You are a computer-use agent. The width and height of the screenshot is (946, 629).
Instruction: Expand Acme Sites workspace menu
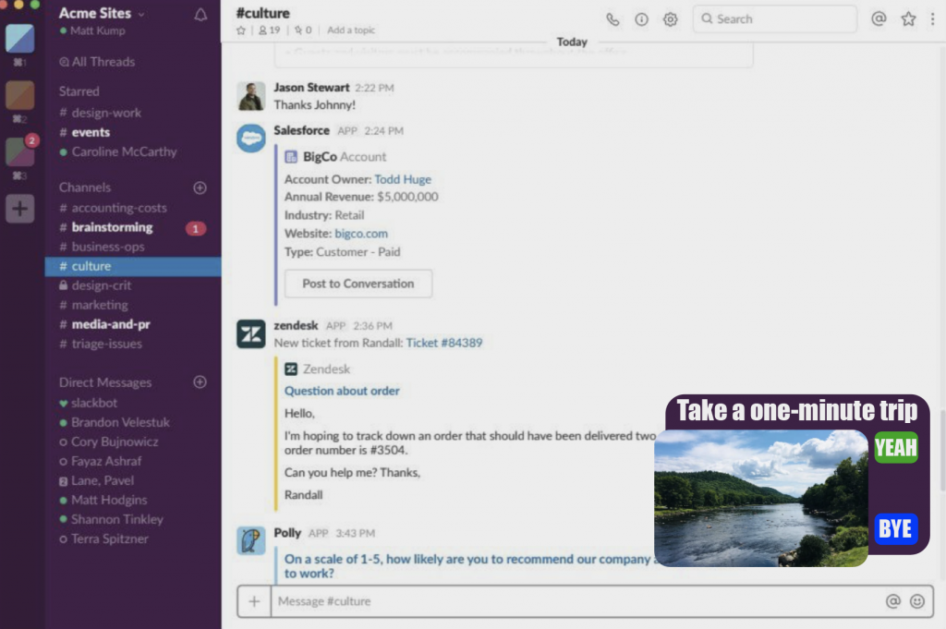(102, 14)
